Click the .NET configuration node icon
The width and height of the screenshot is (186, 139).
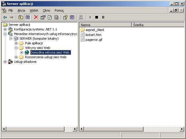click(x=10, y=29)
